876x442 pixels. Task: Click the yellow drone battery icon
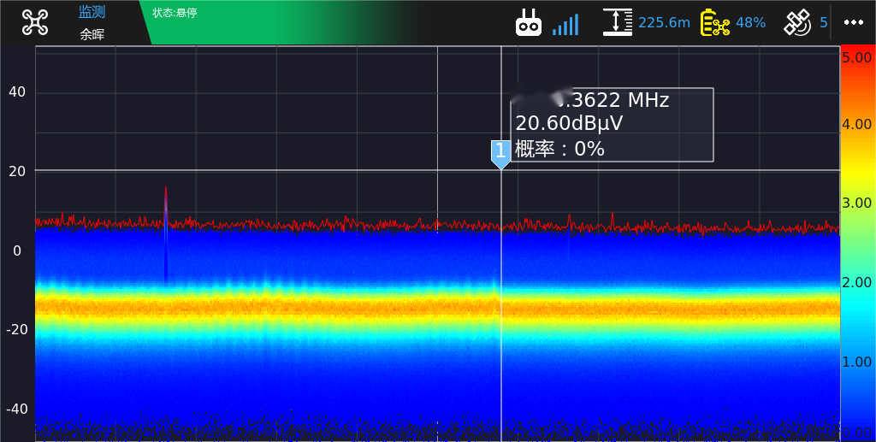coord(714,22)
